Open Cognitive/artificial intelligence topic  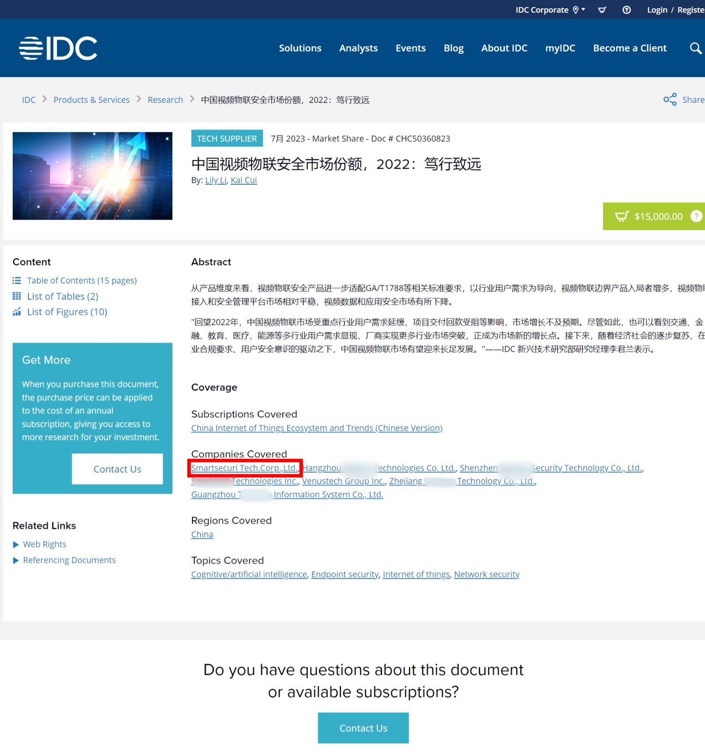[249, 574]
